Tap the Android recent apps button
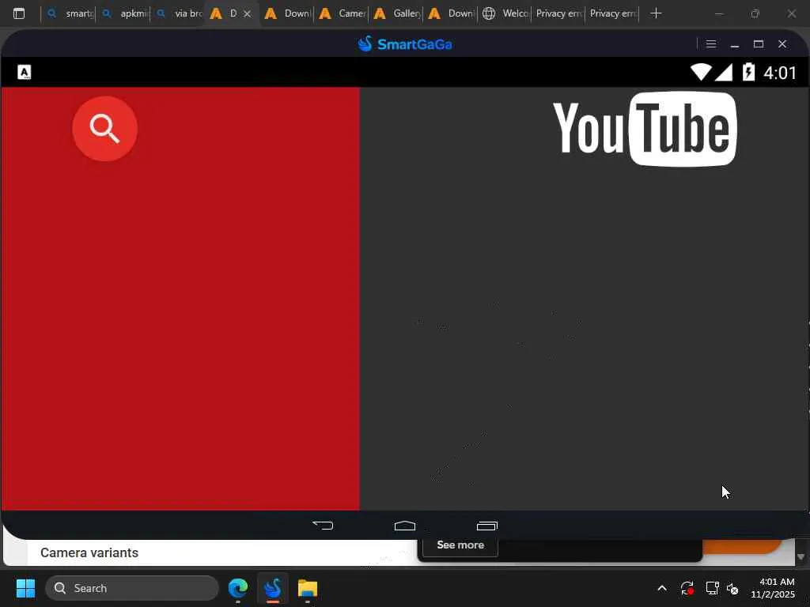 click(x=487, y=526)
